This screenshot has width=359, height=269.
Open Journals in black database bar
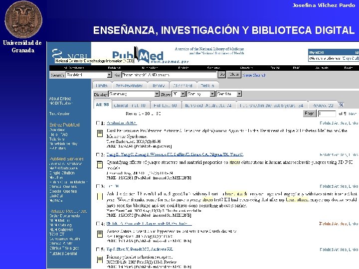(x=322, y=68)
